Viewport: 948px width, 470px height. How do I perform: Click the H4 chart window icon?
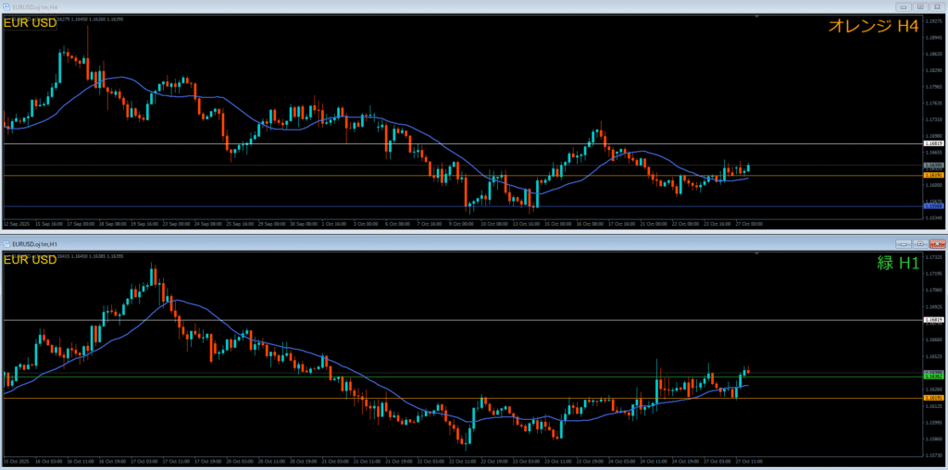point(6,6)
